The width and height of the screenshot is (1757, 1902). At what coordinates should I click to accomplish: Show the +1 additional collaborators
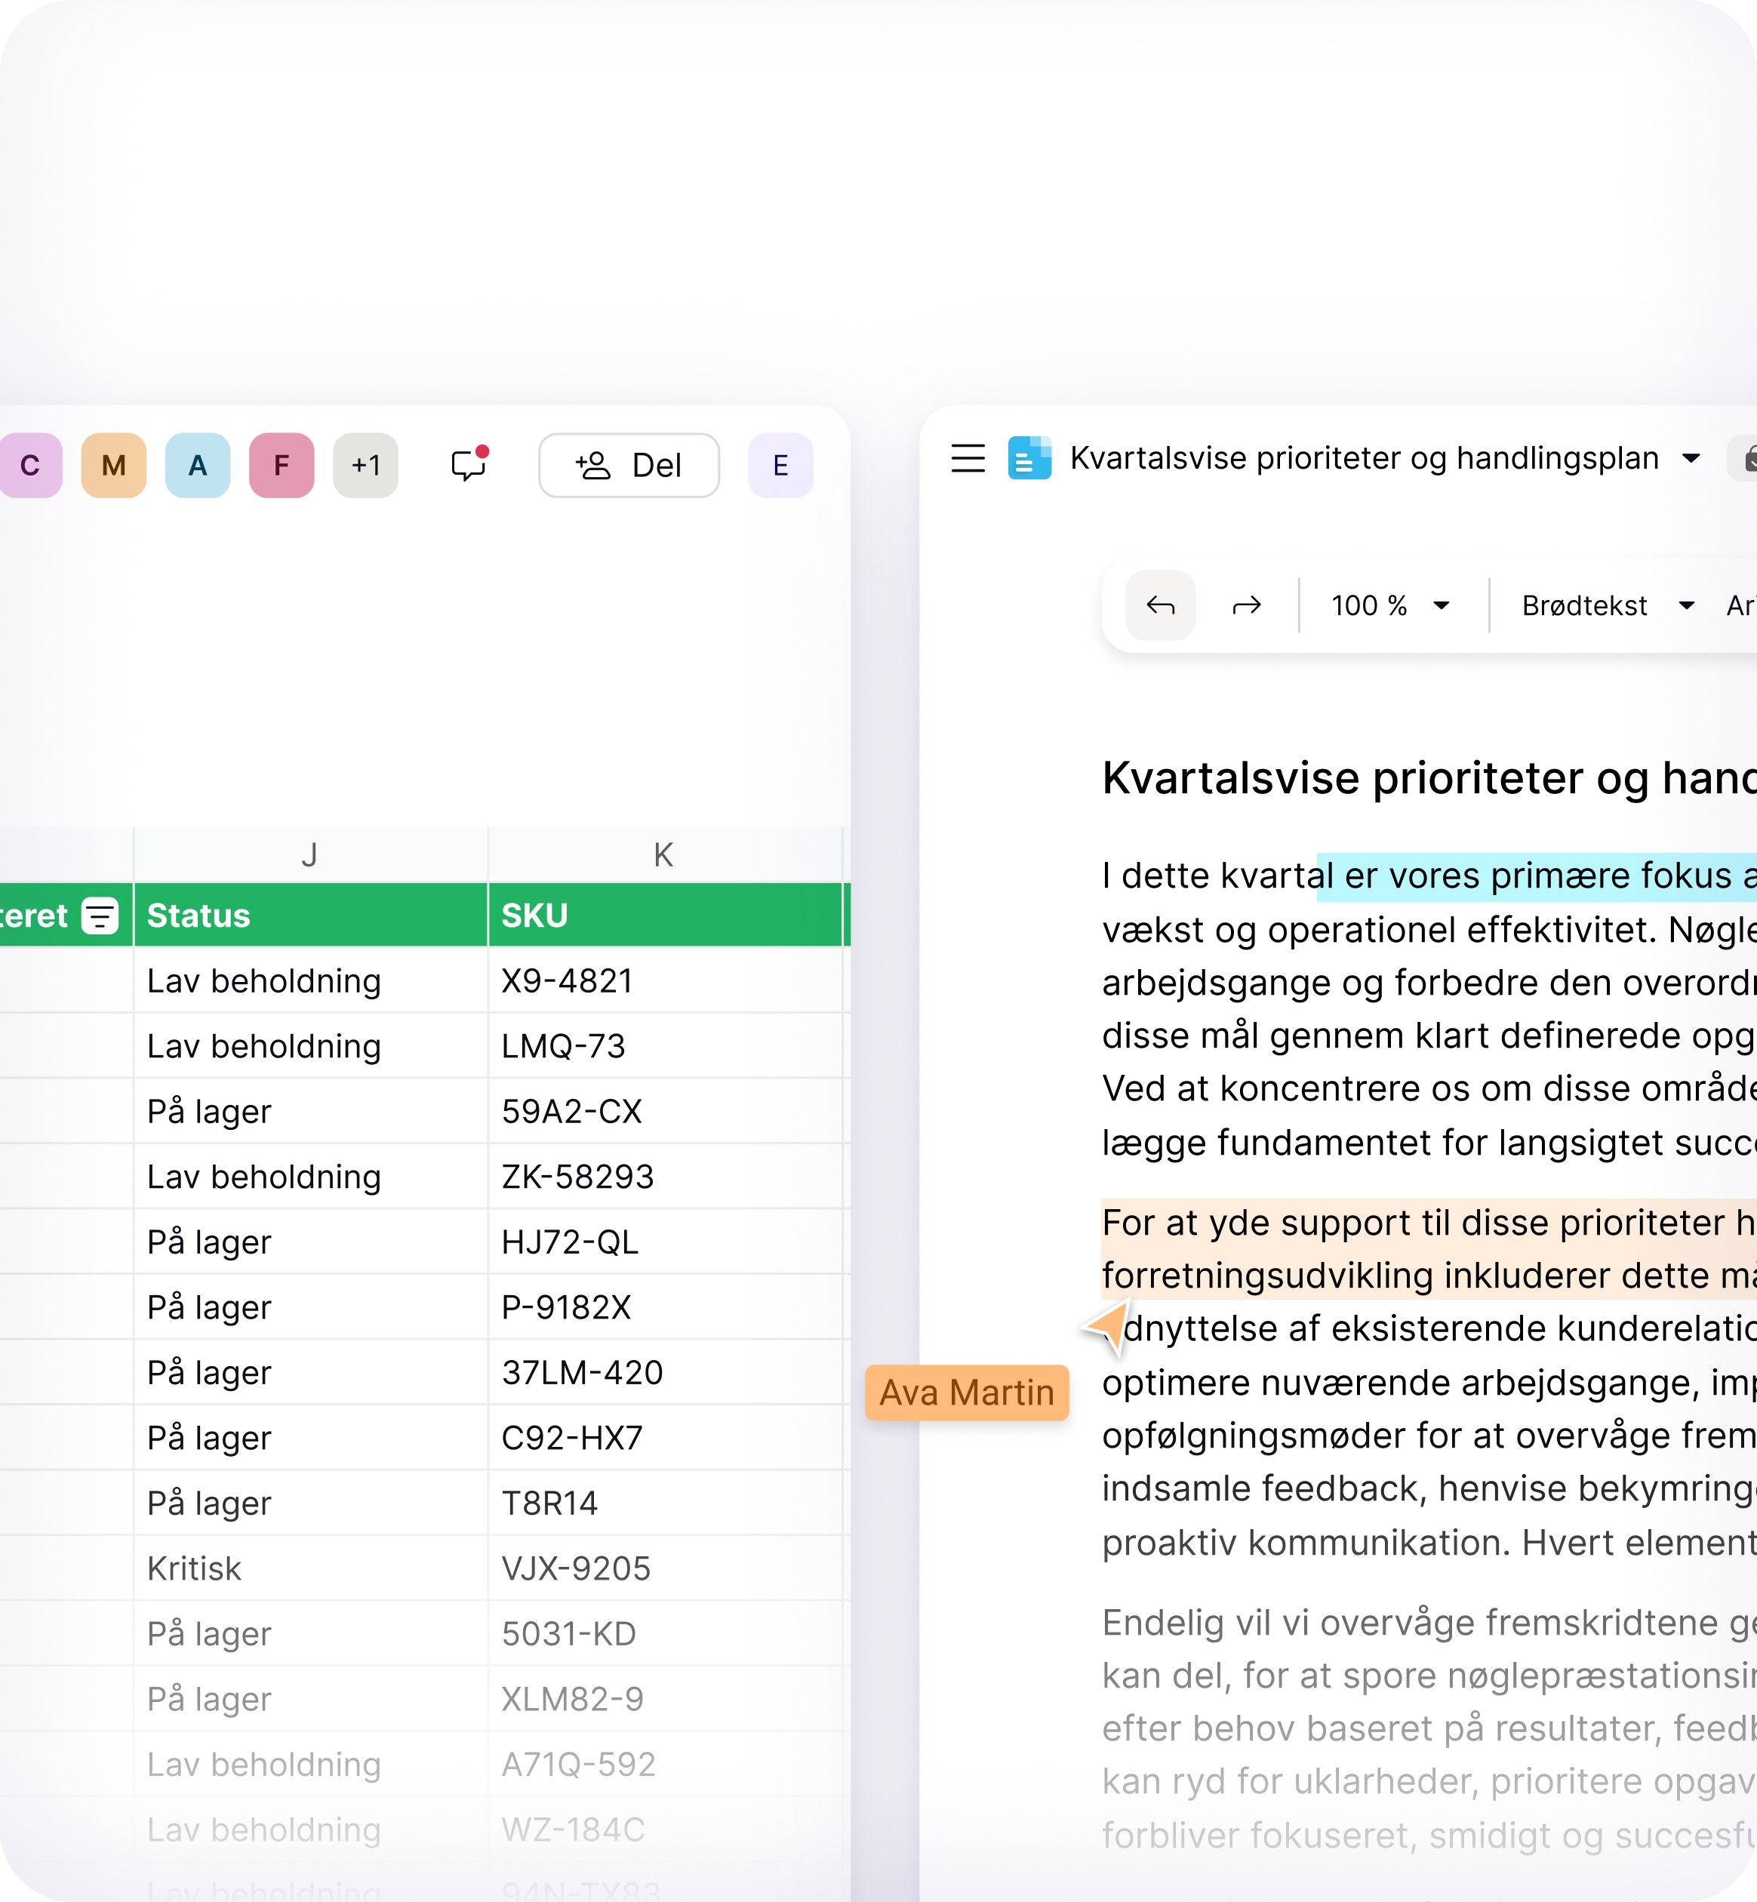(x=366, y=465)
